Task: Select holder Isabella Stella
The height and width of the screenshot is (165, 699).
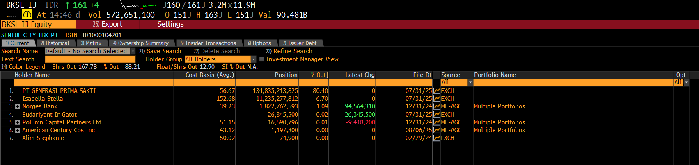Action: 42,99
